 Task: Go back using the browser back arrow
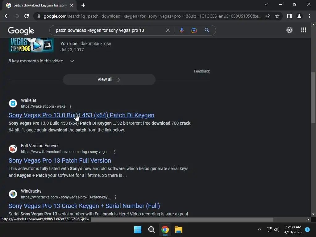pos(7,16)
